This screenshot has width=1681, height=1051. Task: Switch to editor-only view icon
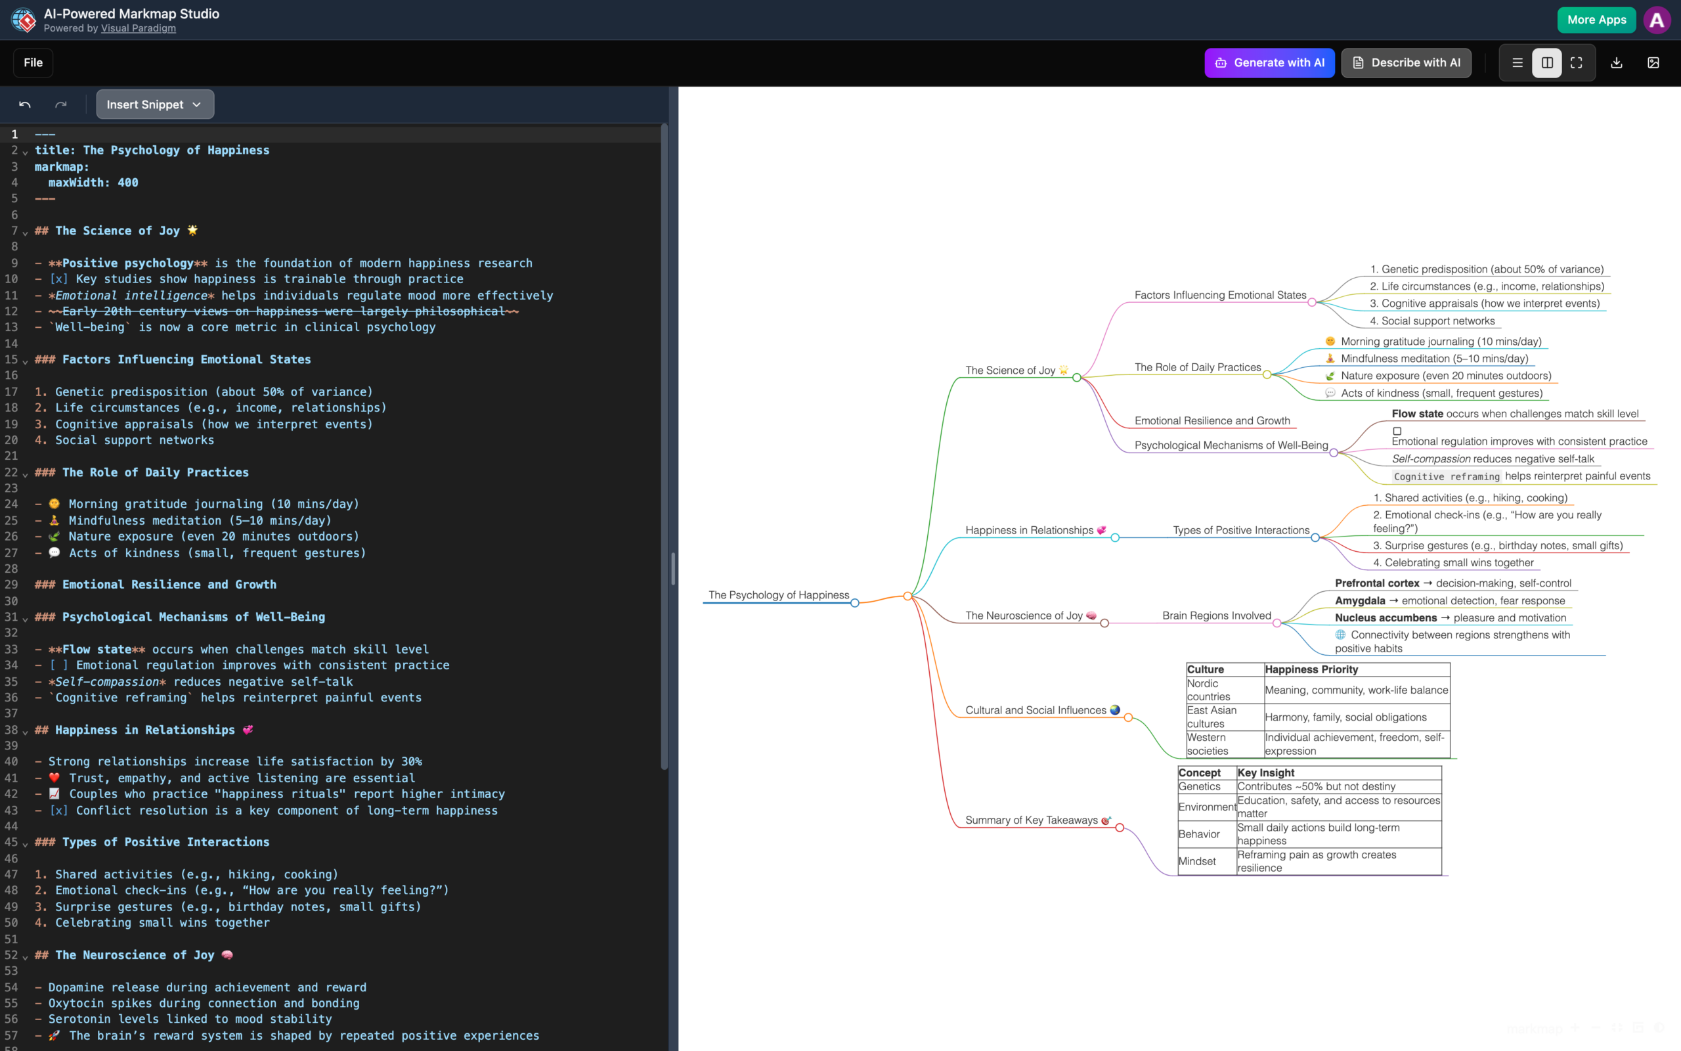[1516, 62]
